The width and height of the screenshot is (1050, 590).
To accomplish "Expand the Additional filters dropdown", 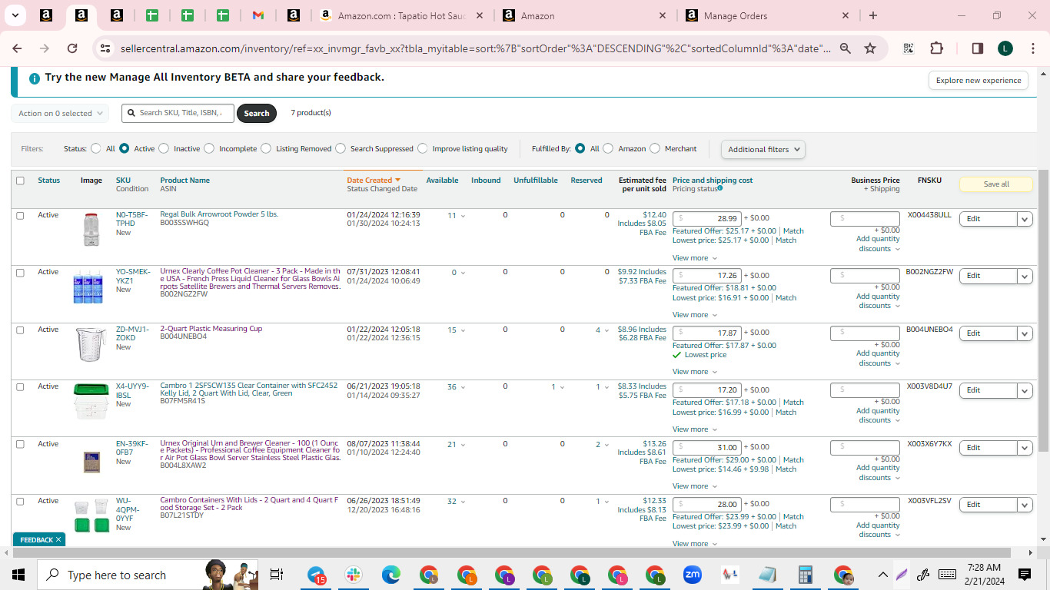I will (763, 149).
